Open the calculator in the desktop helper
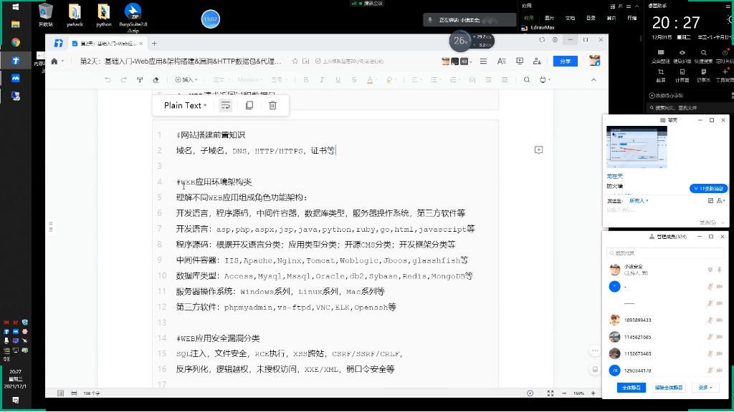The height and width of the screenshot is (412, 734). [x=682, y=74]
